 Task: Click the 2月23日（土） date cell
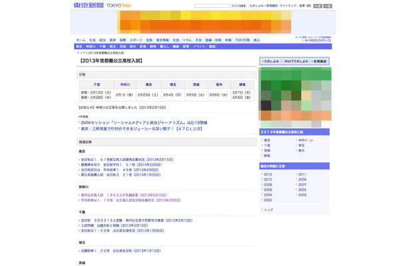pos(148,95)
